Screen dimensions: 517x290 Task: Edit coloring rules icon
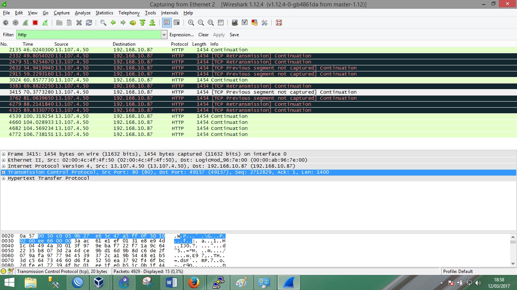[254, 23]
